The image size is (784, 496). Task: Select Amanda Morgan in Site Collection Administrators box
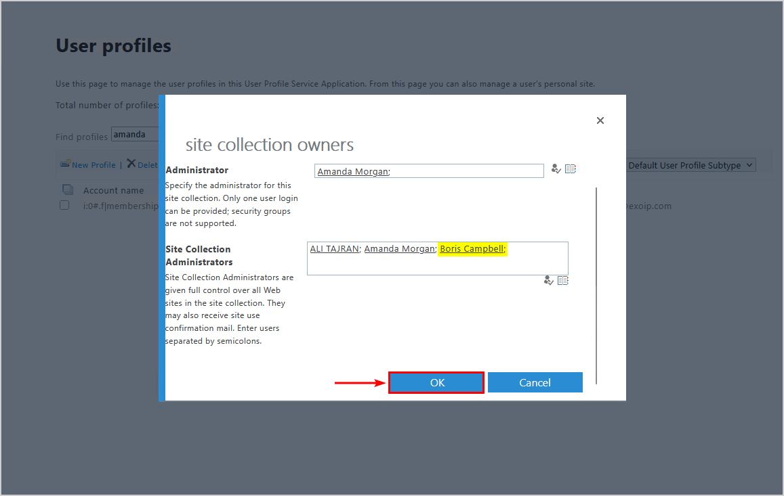(x=400, y=249)
